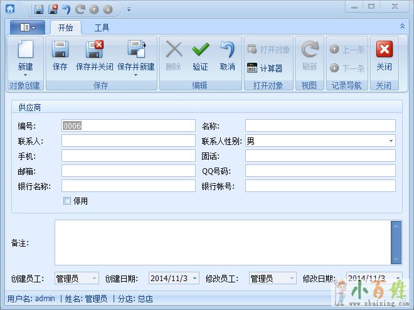
Task: Expand the 联系人性别 gender dropdown
Action: (391, 141)
